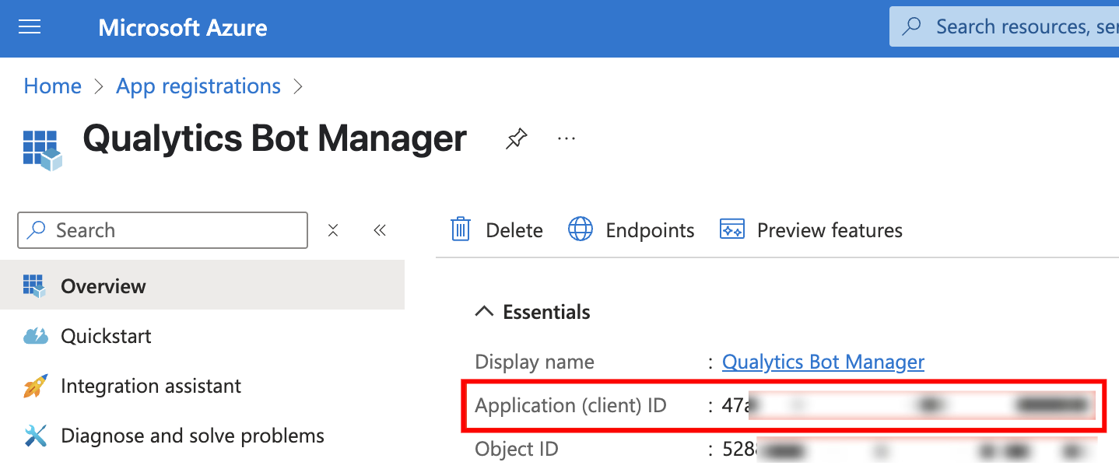Navigate to App registrations breadcrumb
1119x469 pixels.
click(x=198, y=86)
